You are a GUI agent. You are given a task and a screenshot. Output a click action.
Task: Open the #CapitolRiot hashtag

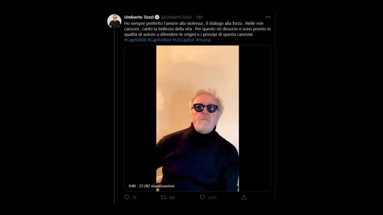[159, 40]
